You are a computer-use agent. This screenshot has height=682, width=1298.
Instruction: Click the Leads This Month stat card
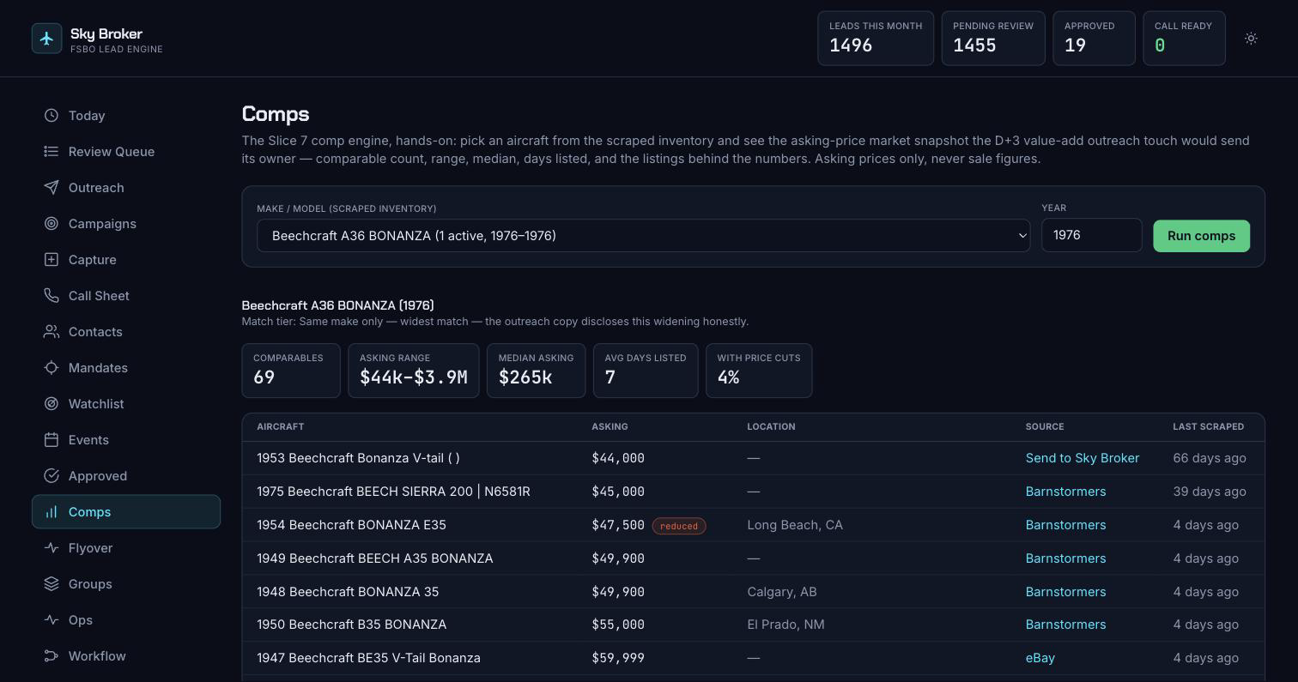click(875, 39)
